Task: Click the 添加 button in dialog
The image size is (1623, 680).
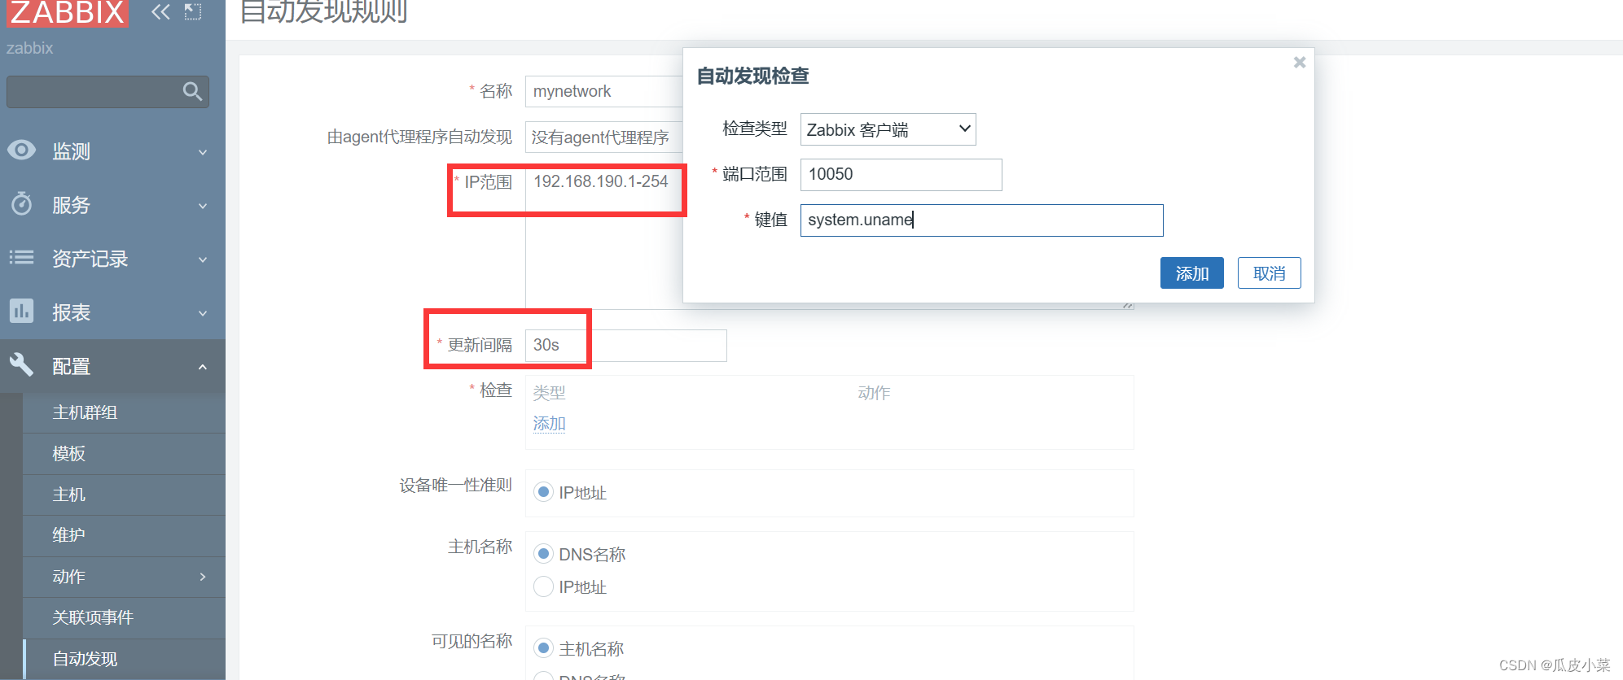Action: point(1192,273)
